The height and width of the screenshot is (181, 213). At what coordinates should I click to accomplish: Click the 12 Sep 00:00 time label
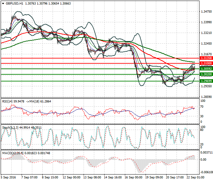[x=71, y=177]
